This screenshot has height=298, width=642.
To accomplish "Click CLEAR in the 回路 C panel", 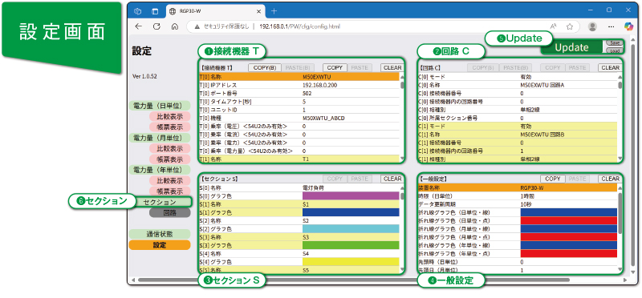I will [x=610, y=68].
